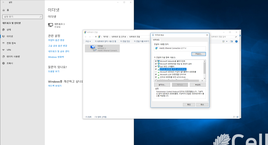Click the change view icon in Network Connections toolbar

pos(223,41)
